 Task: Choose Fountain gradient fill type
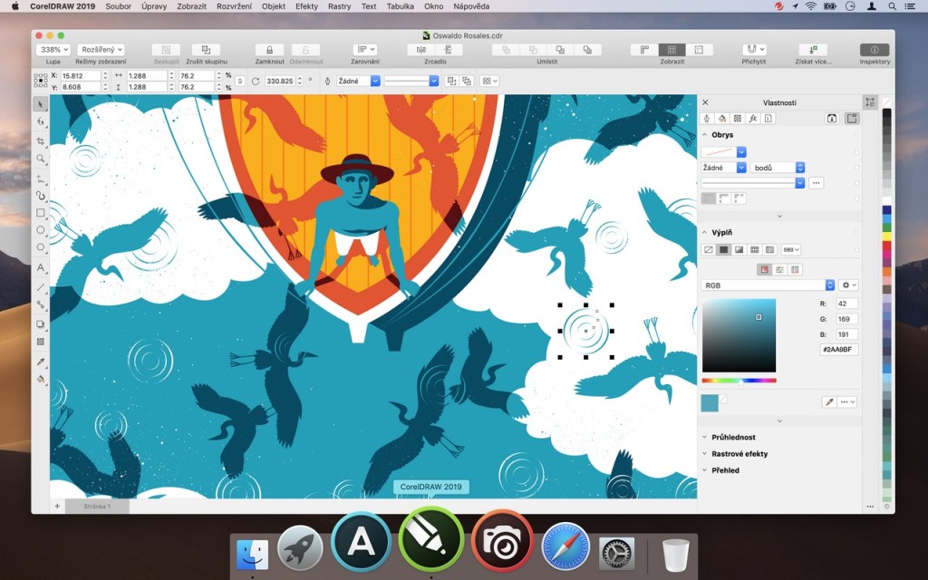[x=739, y=250]
